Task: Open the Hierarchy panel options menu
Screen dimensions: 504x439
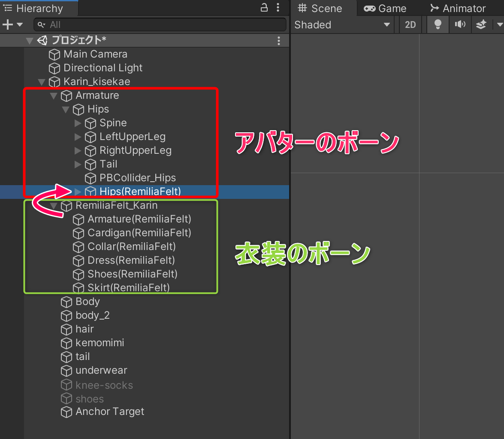Action: tap(278, 8)
